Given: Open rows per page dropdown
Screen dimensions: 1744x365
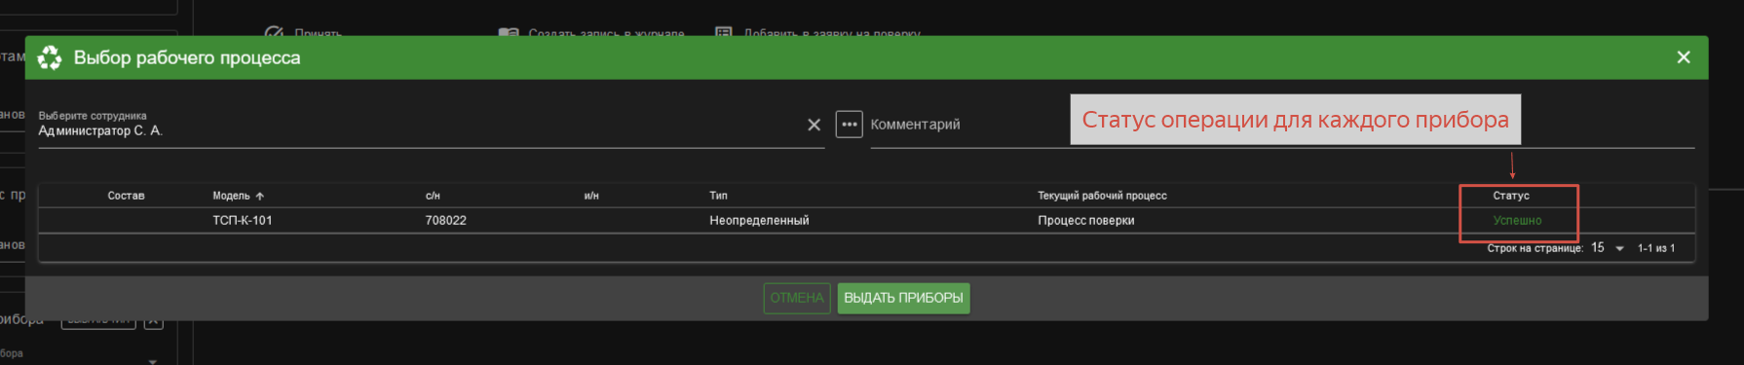Looking at the screenshot, I should [1609, 248].
